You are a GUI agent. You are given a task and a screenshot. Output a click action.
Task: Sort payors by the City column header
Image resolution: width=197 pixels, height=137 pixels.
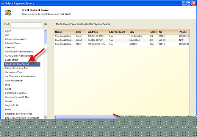point(139,32)
